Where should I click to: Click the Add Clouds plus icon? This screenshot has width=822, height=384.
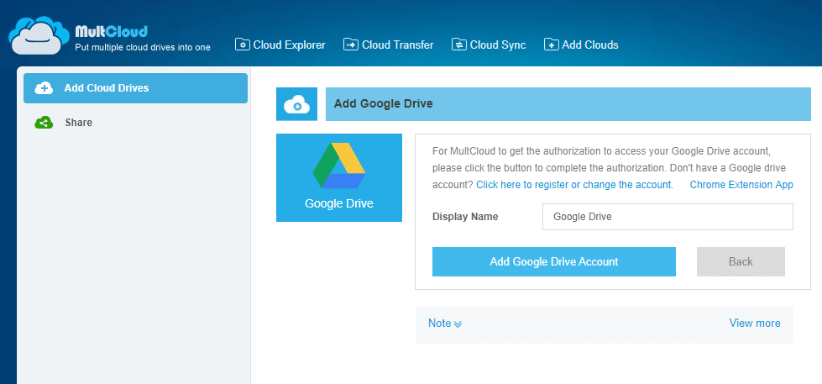(552, 45)
